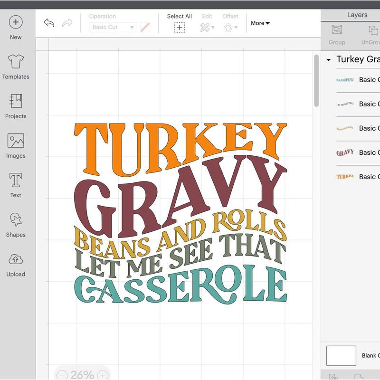The width and height of the screenshot is (380, 380).
Task: Open the Edit tool dropdown
Action: [x=207, y=28]
